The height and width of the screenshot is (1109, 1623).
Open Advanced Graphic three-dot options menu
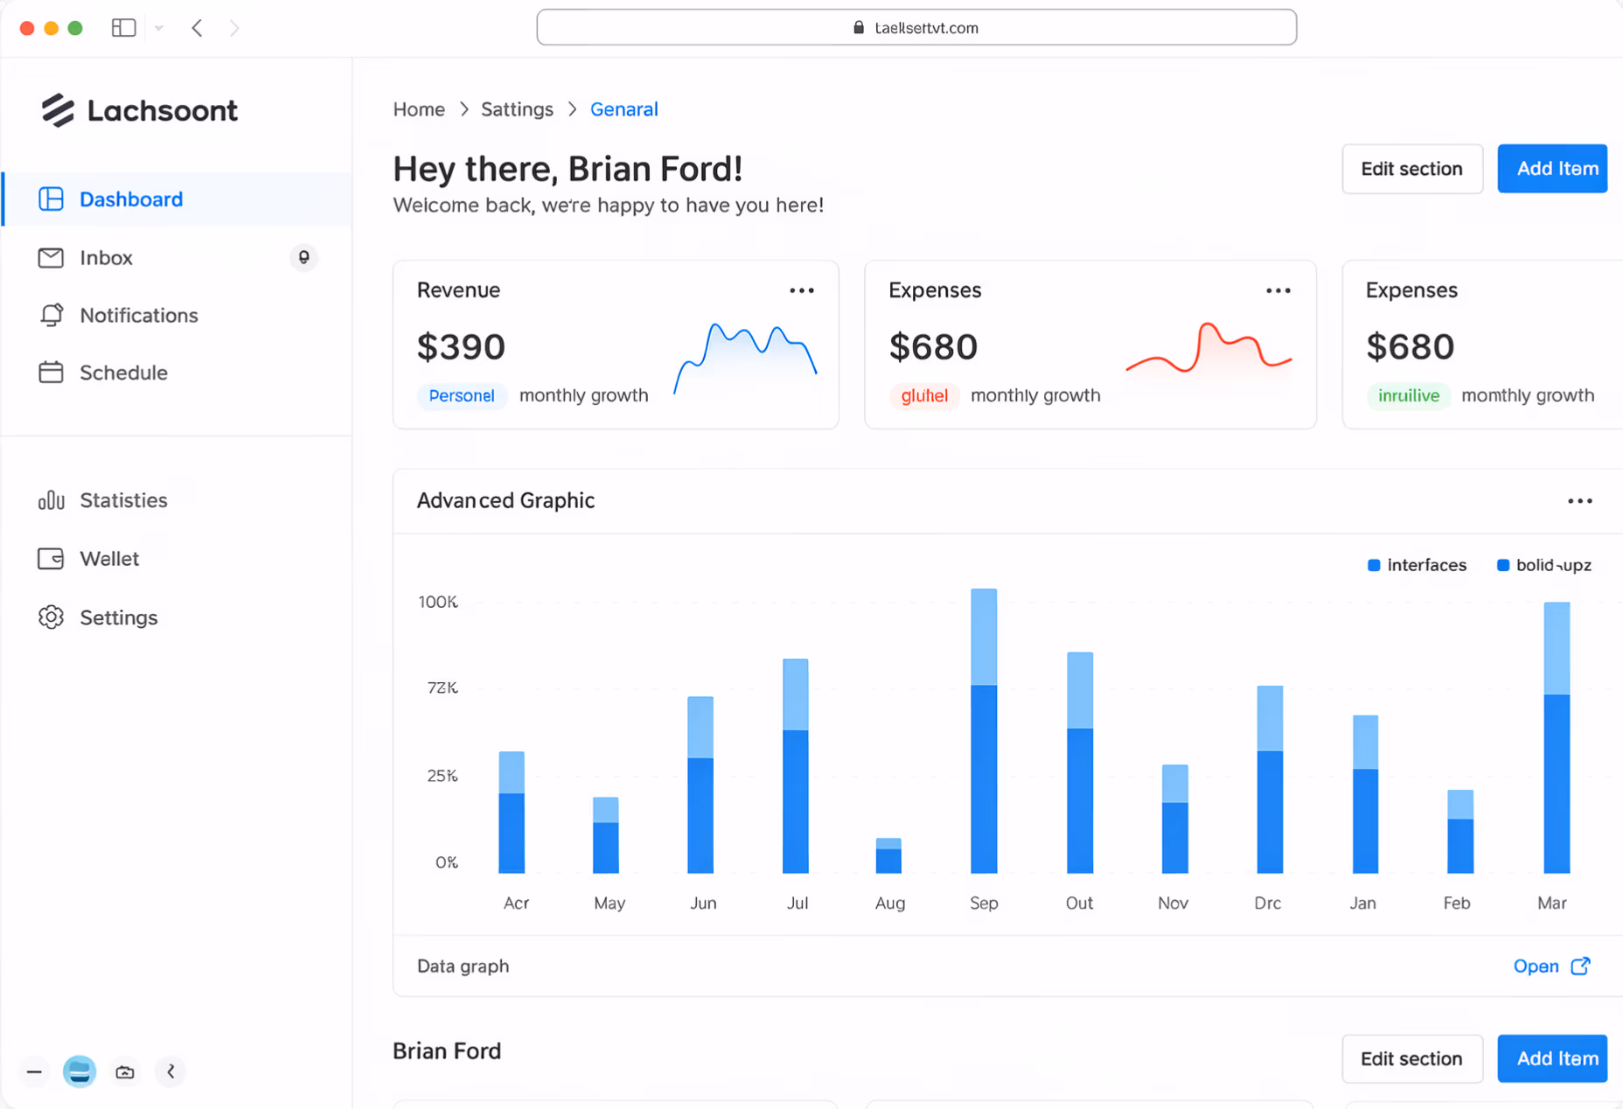(x=1579, y=501)
